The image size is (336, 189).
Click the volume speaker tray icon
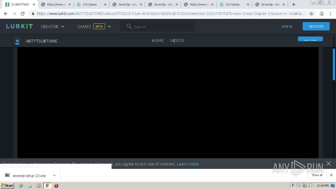pos(298,186)
